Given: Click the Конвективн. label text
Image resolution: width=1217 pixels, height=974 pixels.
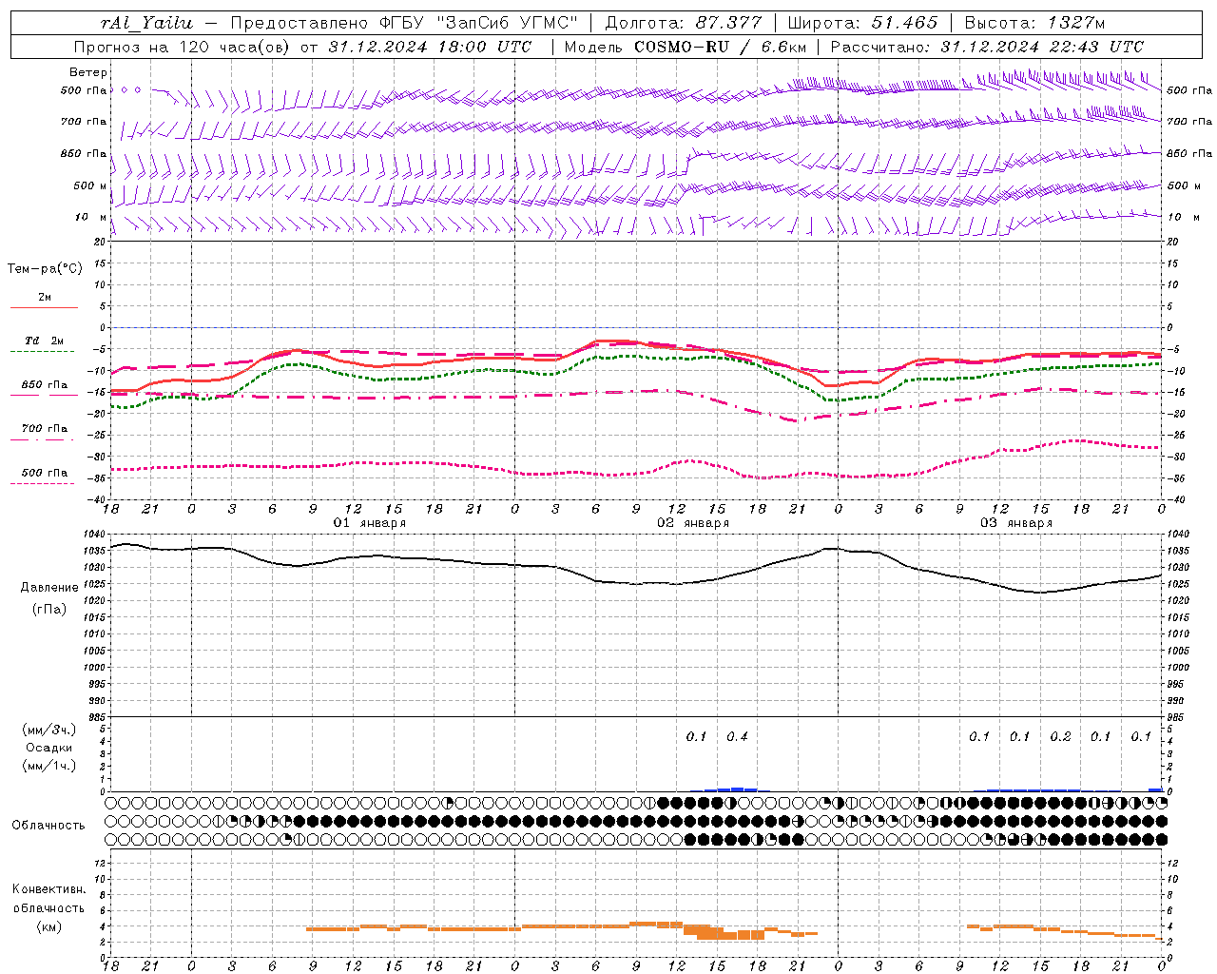Looking at the screenshot, I should (x=48, y=889).
